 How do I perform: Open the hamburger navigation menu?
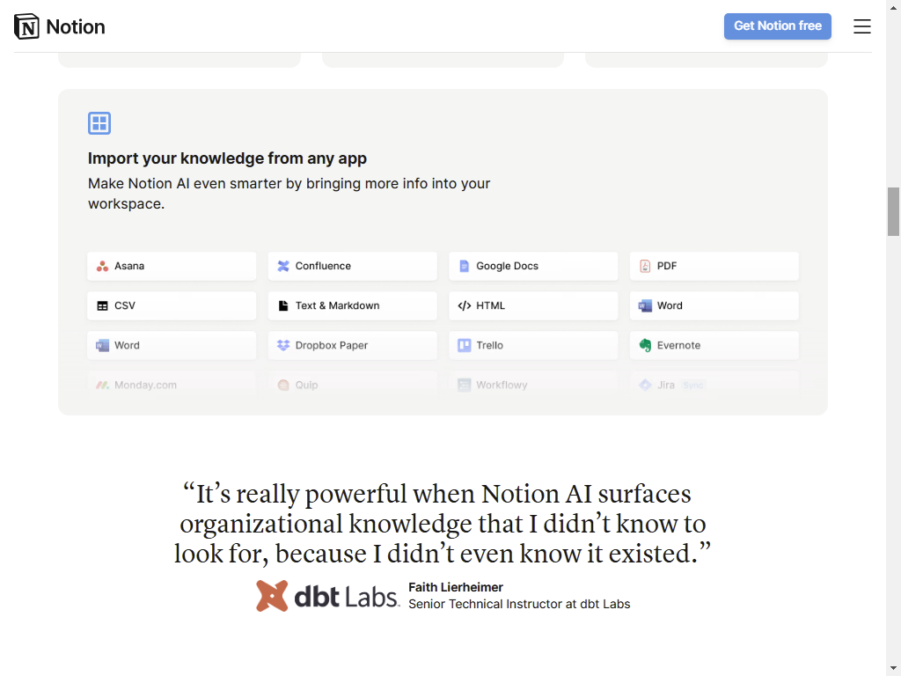(x=862, y=26)
